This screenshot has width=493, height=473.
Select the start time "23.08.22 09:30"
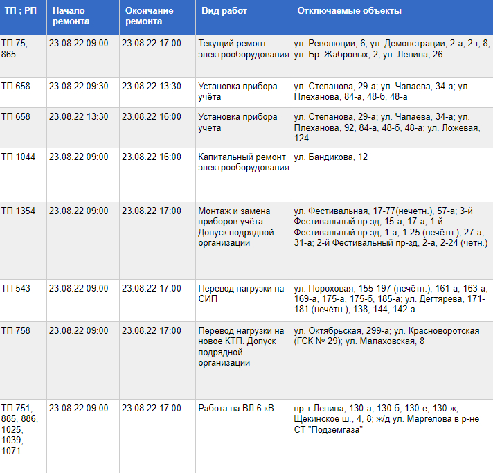point(78,87)
